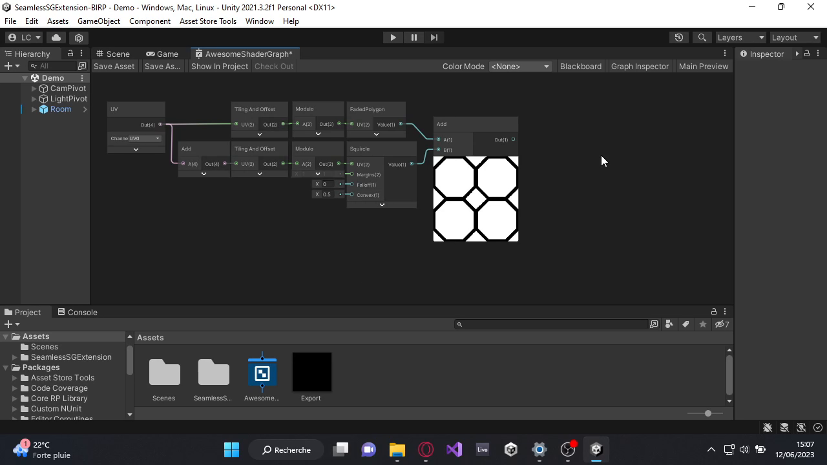Open the Unity account LC dropdown

[24, 37]
